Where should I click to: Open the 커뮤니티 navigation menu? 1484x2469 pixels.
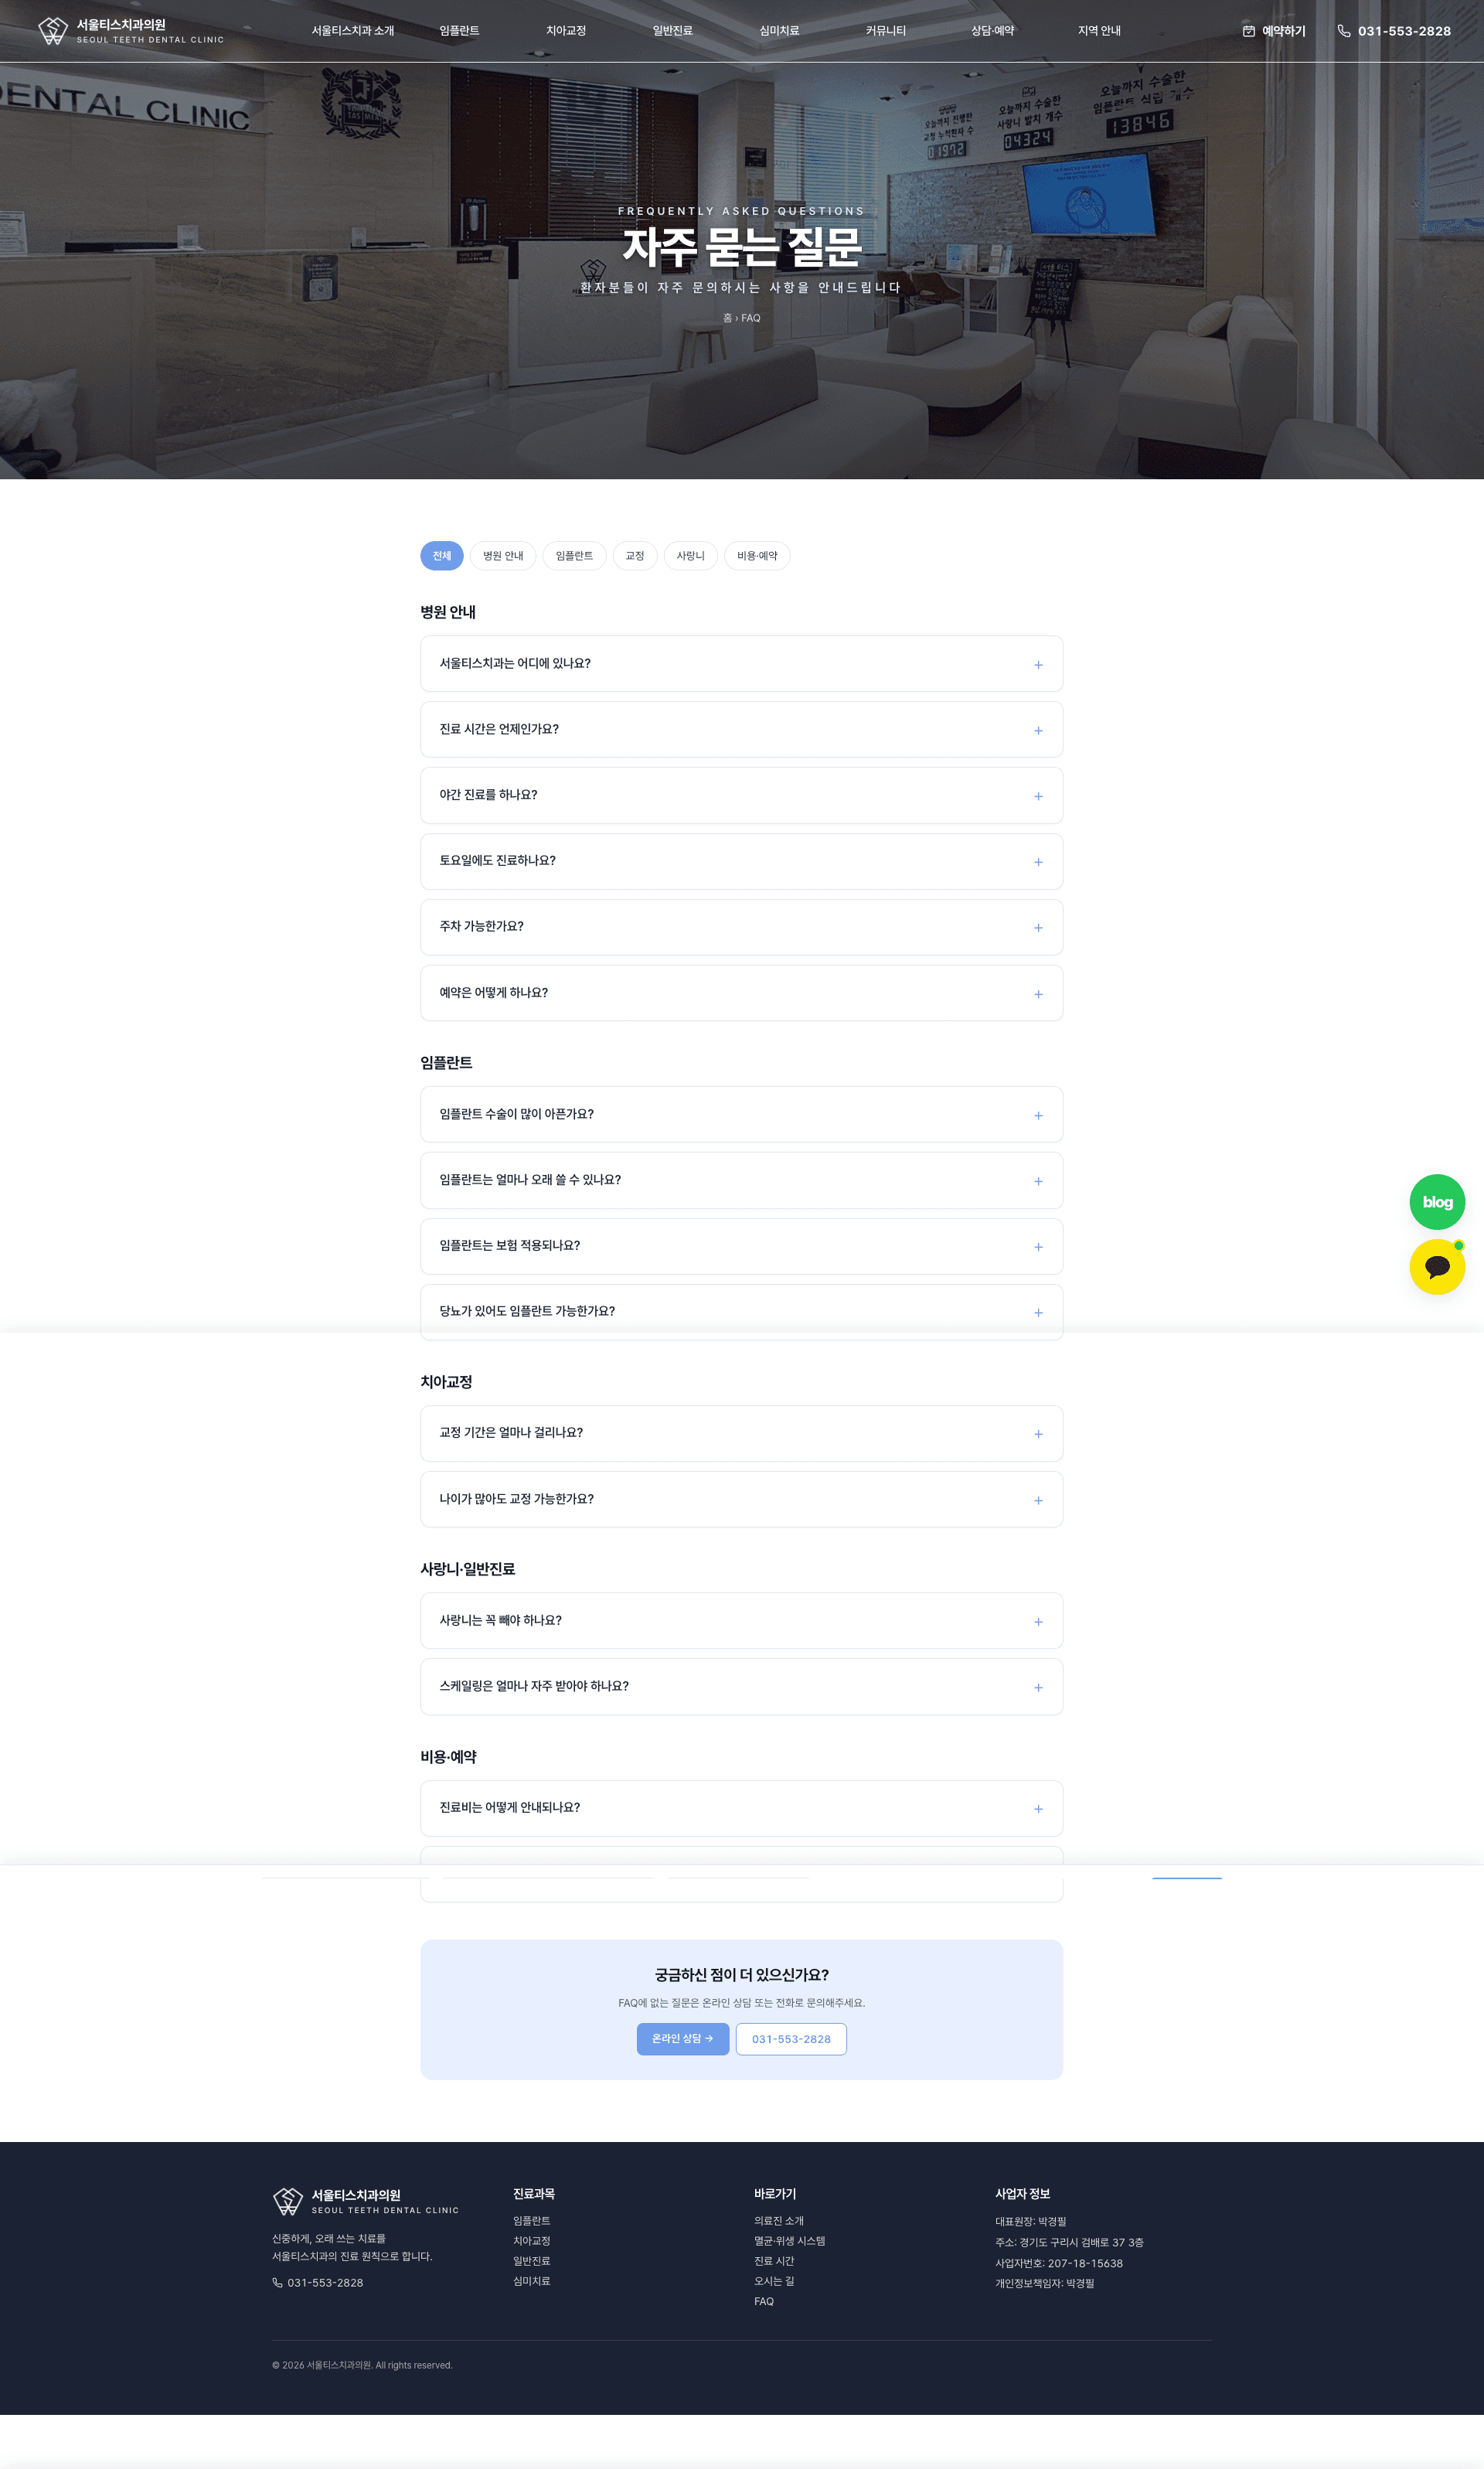coord(886,31)
